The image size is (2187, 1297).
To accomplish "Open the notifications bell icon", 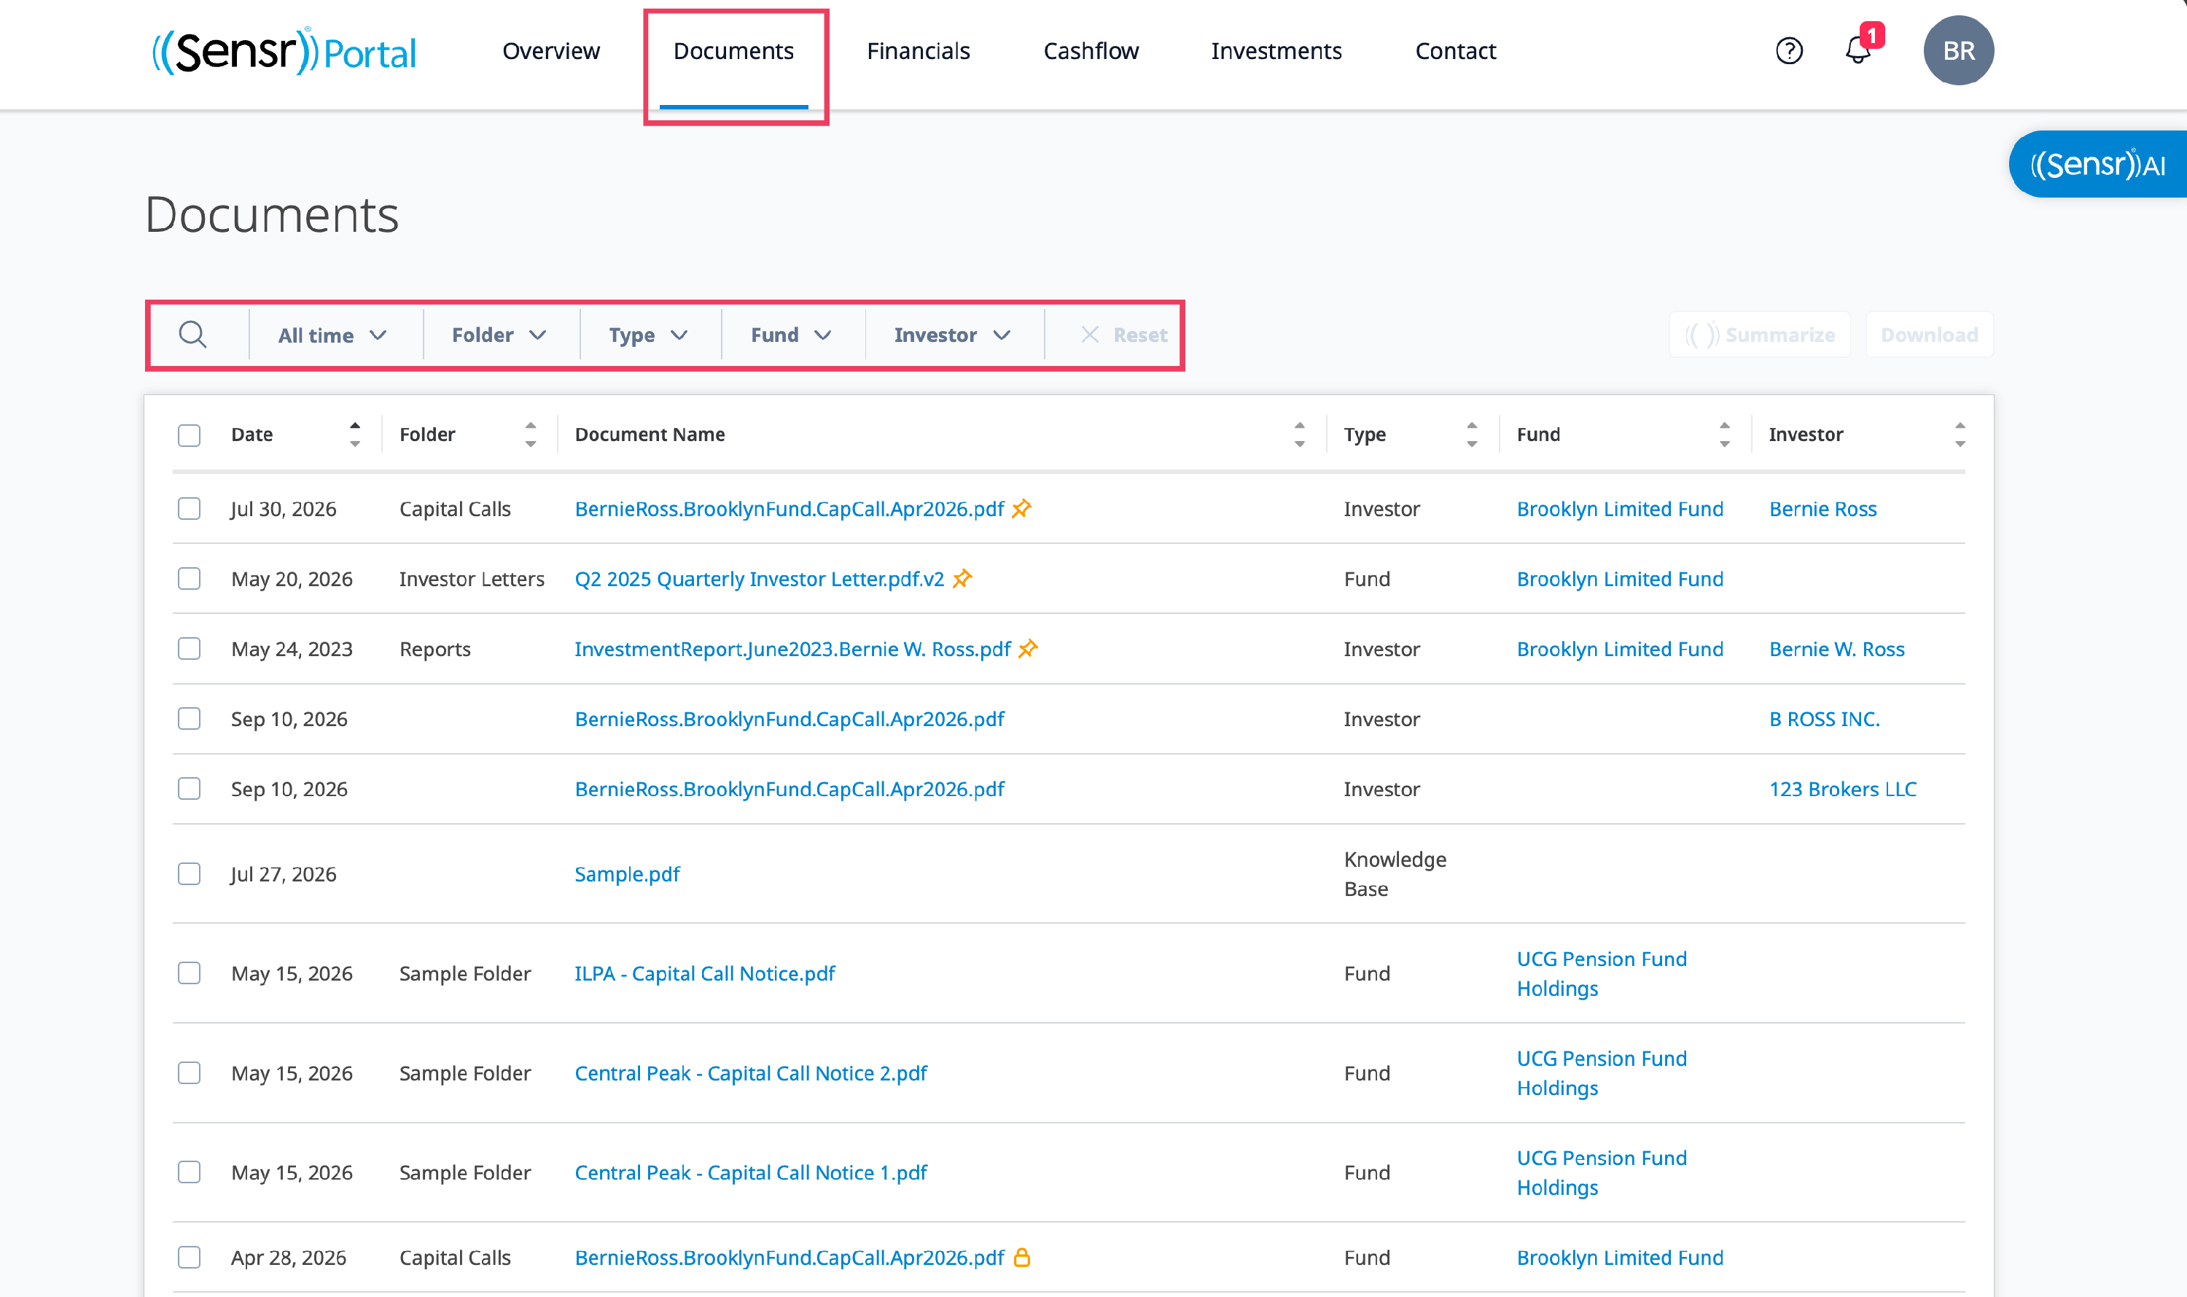I will (x=1857, y=51).
